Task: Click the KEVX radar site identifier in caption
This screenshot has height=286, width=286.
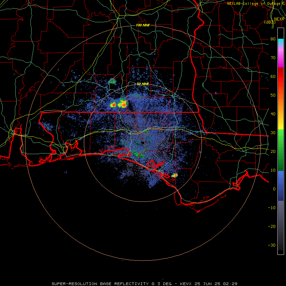Action: coord(186,284)
